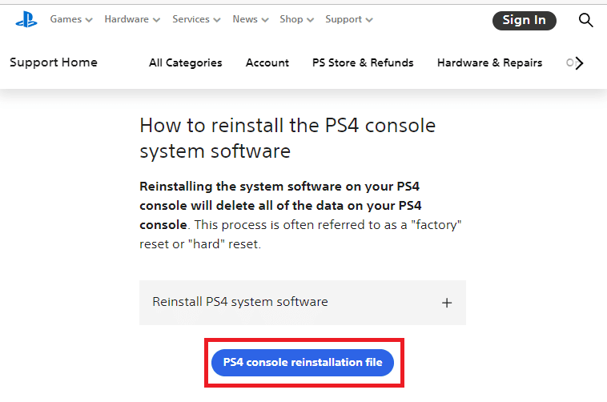
Task: Expand the Reinstall PS4 system software section
Action: tap(240, 302)
